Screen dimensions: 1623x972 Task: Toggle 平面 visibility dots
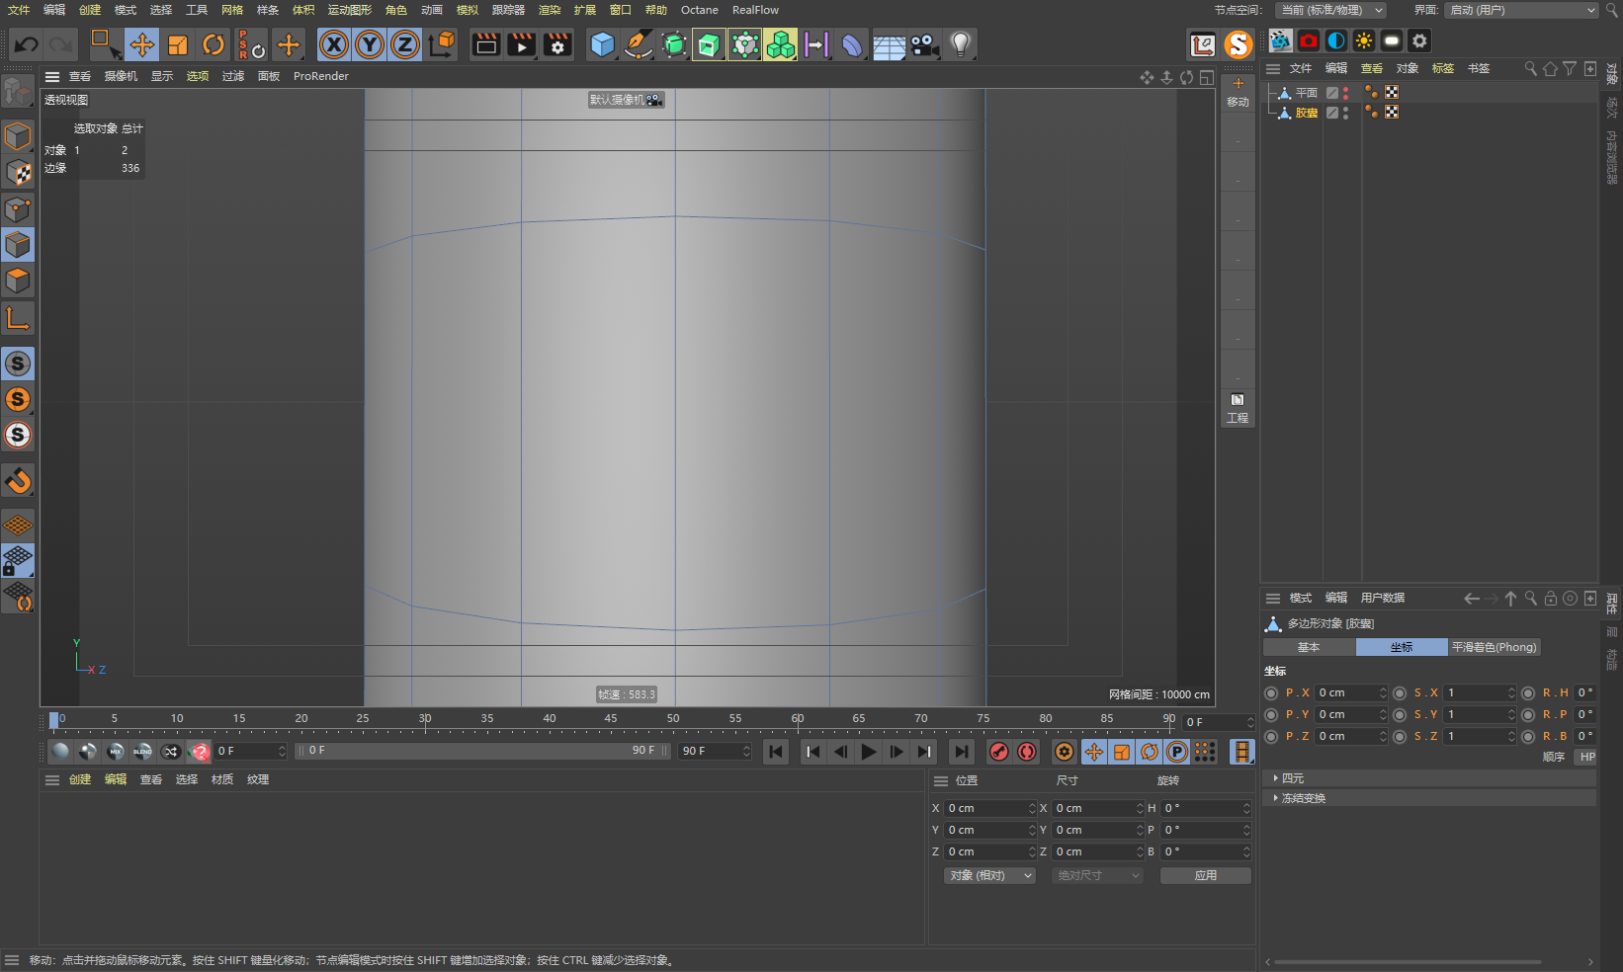[x=1345, y=93]
